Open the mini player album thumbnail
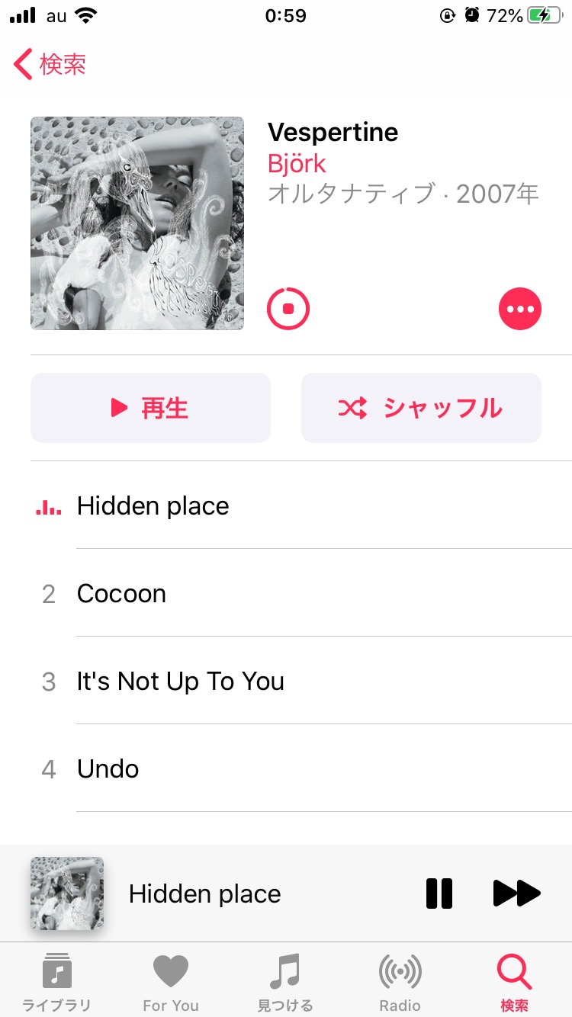The width and height of the screenshot is (572, 1017). point(67,893)
